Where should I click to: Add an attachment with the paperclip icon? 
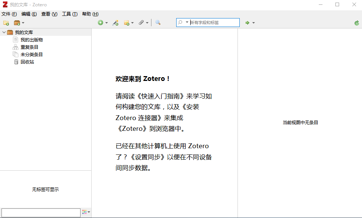pyautogui.click(x=142, y=23)
